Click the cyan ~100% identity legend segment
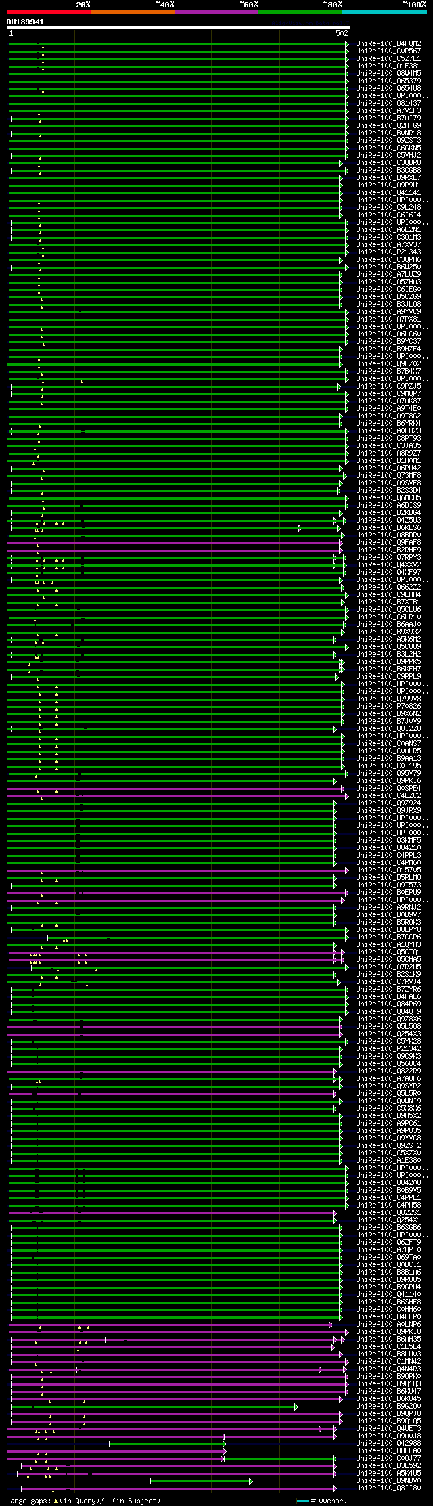 pos(384,12)
